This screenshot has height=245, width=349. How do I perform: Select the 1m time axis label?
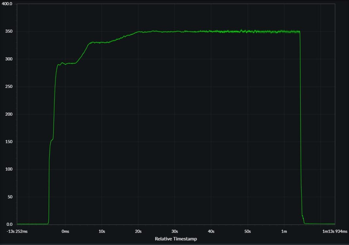284,231
